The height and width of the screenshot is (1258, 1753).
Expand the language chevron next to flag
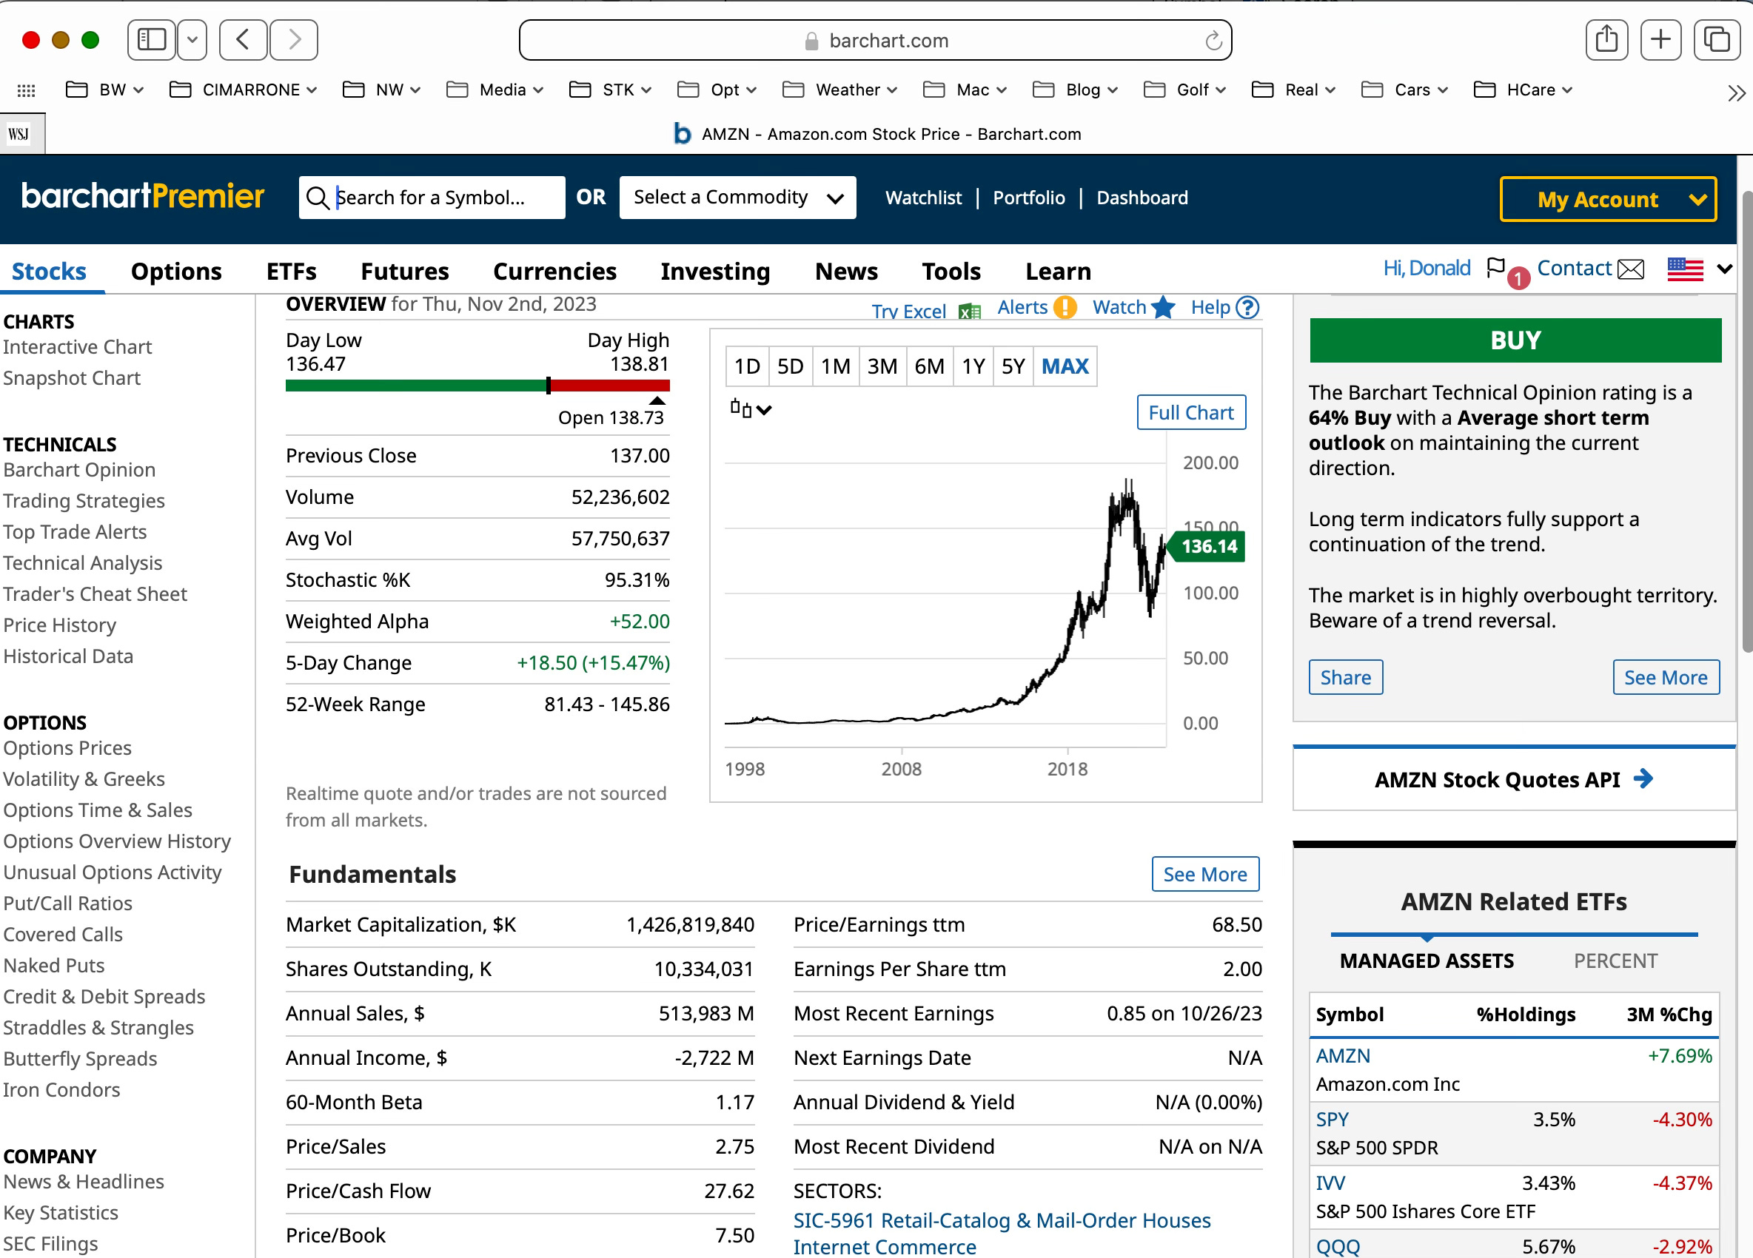click(1724, 269)
